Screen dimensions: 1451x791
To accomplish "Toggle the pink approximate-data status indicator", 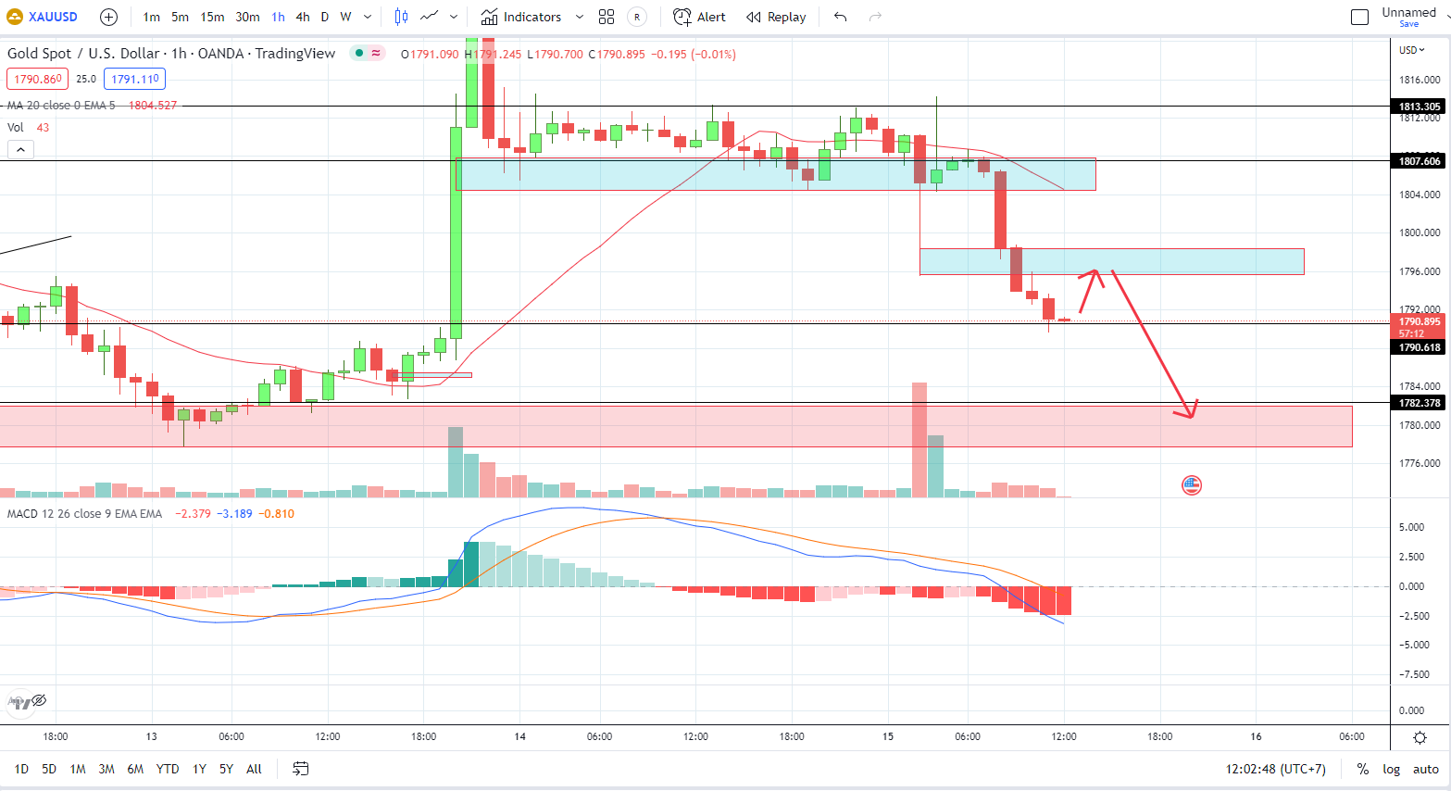I will (376, 54).
